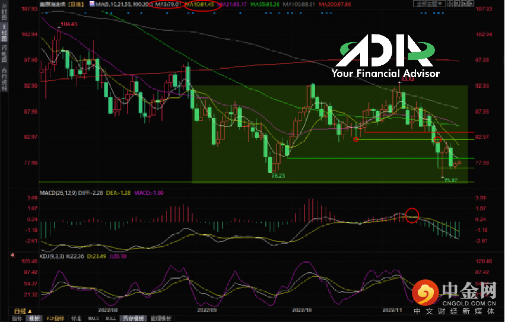Image resolution: width=505 pixels, height=322 pixels.
Task: Click the 另存模板 button
Action: tap(135, 318)
